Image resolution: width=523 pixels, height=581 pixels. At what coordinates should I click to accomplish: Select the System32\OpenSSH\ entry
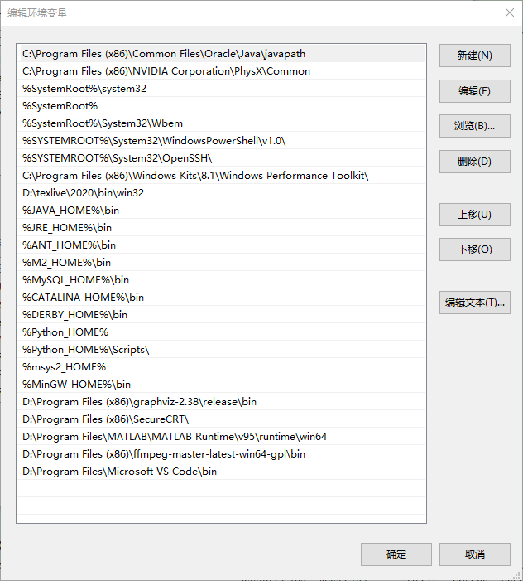[221, 158]
